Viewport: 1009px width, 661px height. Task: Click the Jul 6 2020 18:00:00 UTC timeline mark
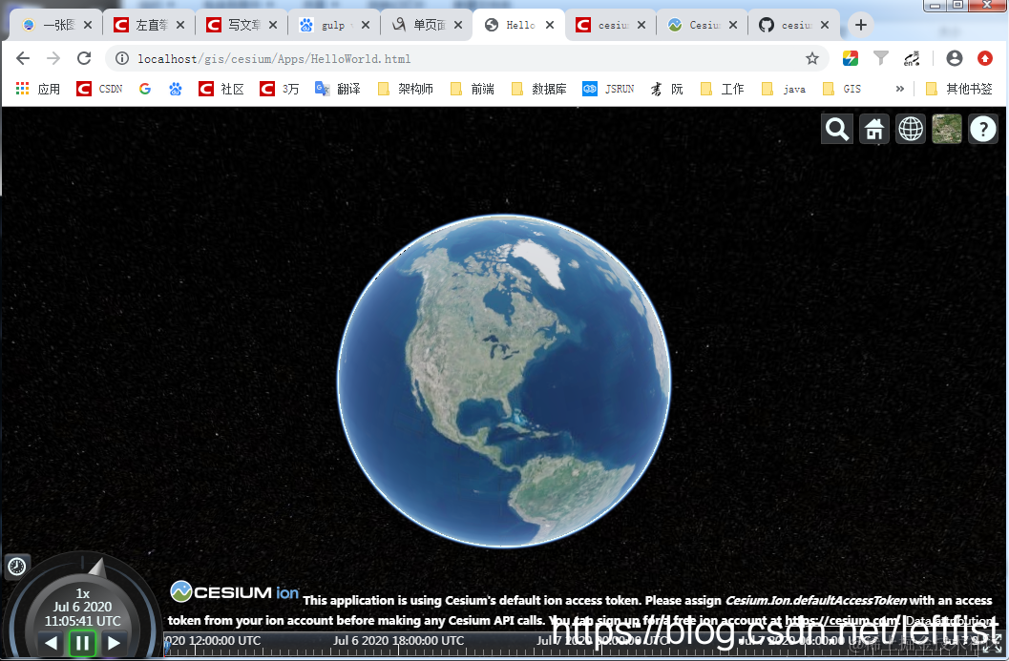398,640
